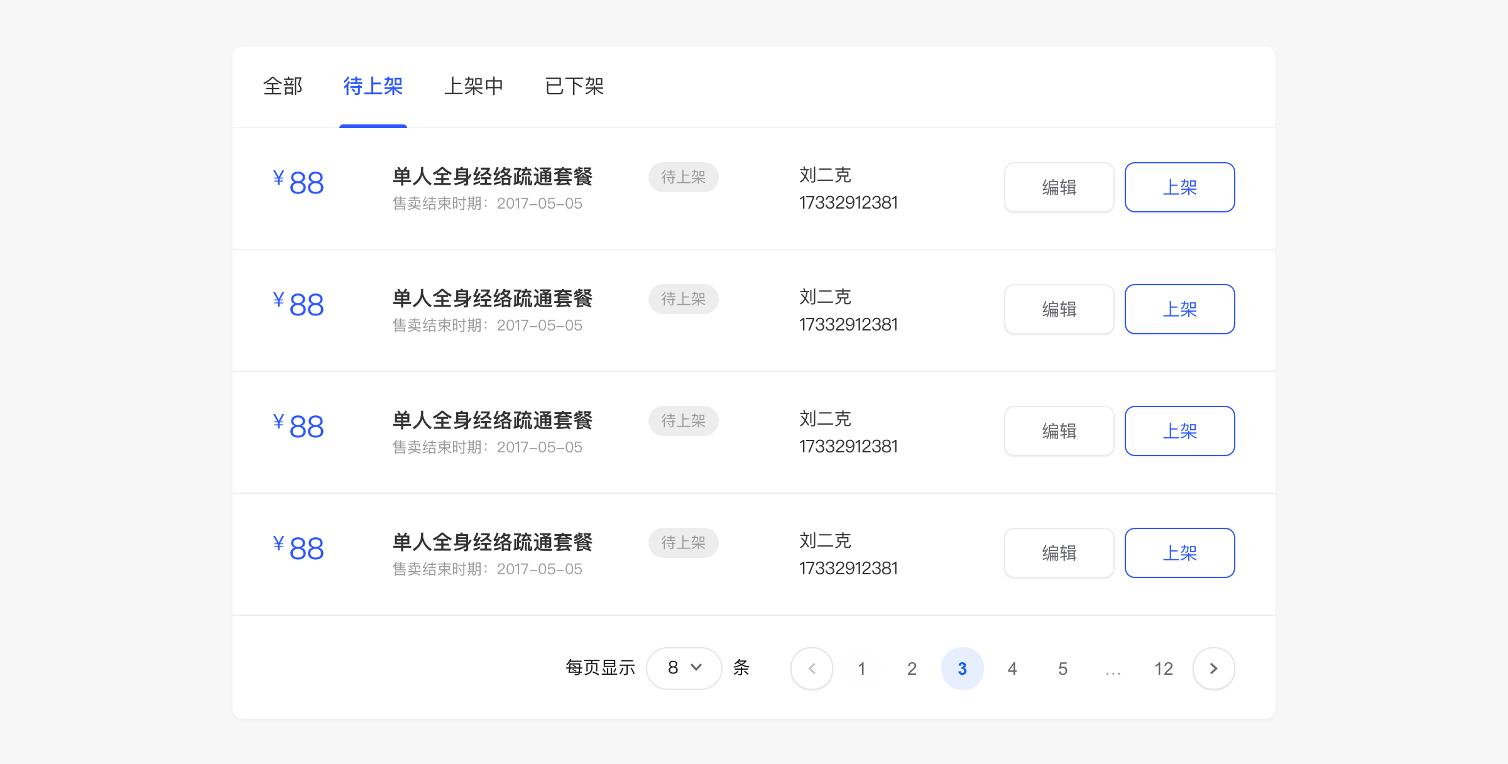The width and height of the screenshot is (1508, 764).
Task: Jump to last page 12
Action: point(1163,668)
